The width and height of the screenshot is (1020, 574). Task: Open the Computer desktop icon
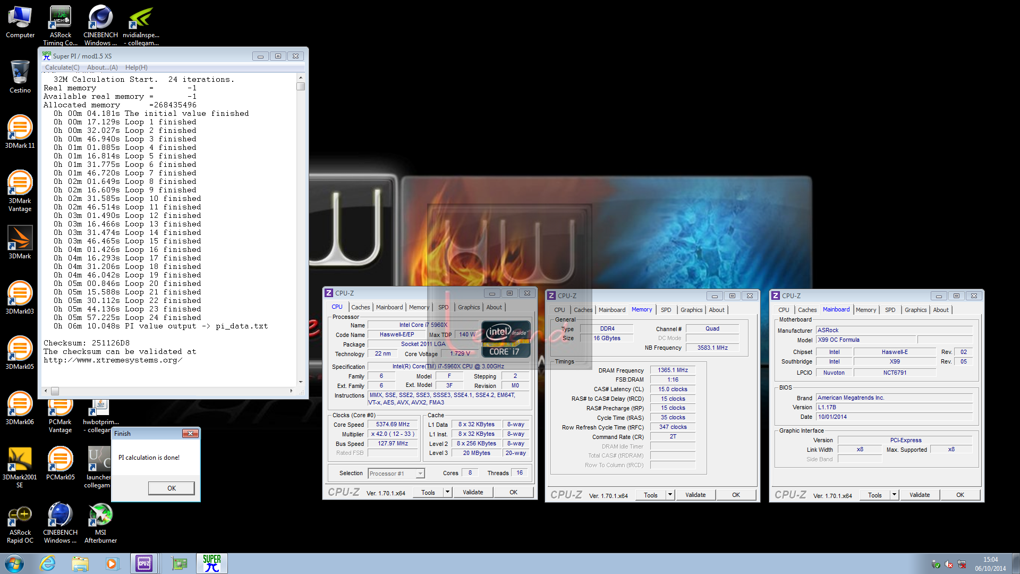(20, 21)
